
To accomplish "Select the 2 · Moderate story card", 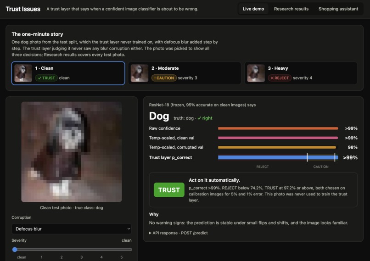I will pos(185,73).
